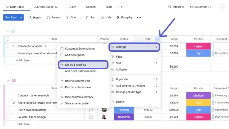Screen dimensions: 229x129
Task: Click the Integrate plug icon
Action: [x=170, y=7]
